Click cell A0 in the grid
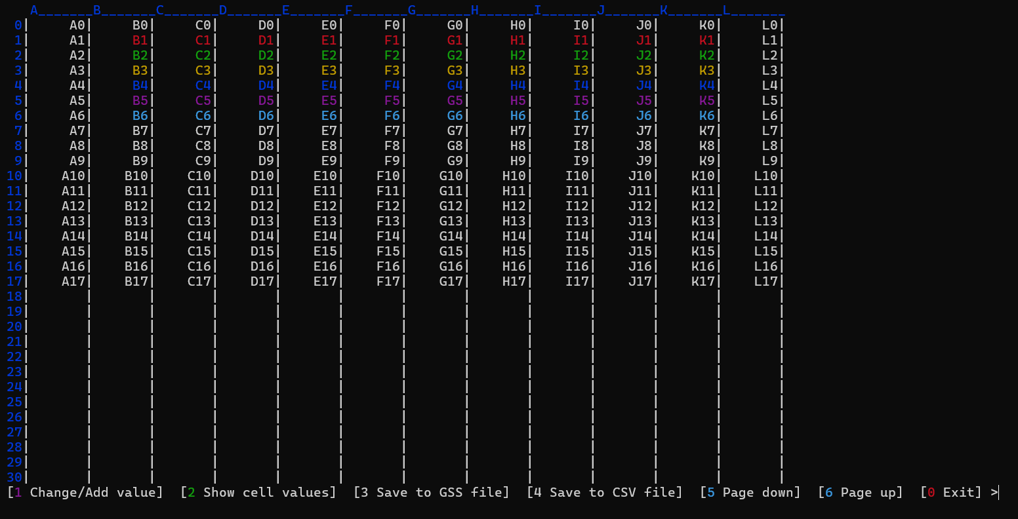Screen dimensions: 1018x519 click(x=77, y=26)
